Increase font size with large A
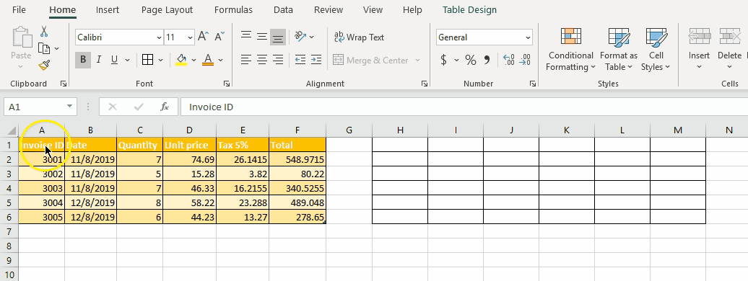Screen dimensions: 748x281 click(203, 37)
